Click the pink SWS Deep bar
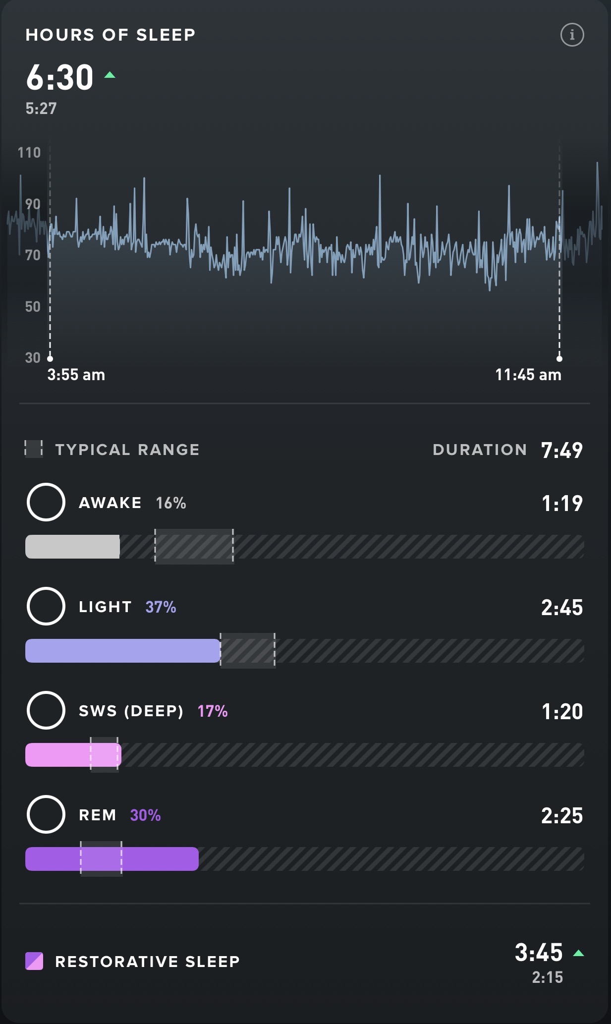Viewport: 611px width, 1024px height. [x=73, y=755]
